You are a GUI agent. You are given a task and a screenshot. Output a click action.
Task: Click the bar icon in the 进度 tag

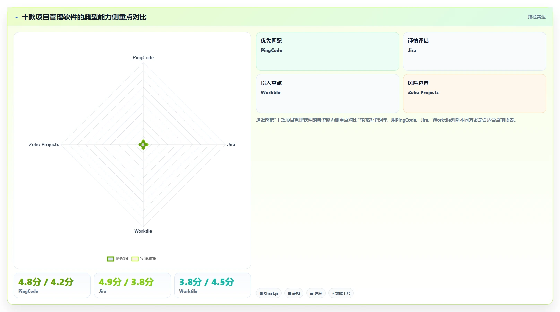pyautogui.click(x=311, y=293)
